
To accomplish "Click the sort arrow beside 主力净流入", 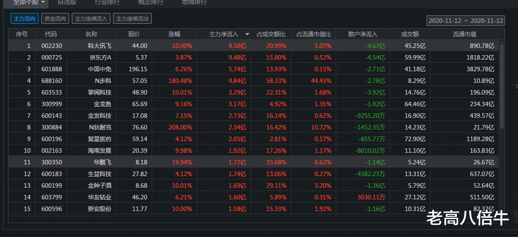I will [247, 34].
